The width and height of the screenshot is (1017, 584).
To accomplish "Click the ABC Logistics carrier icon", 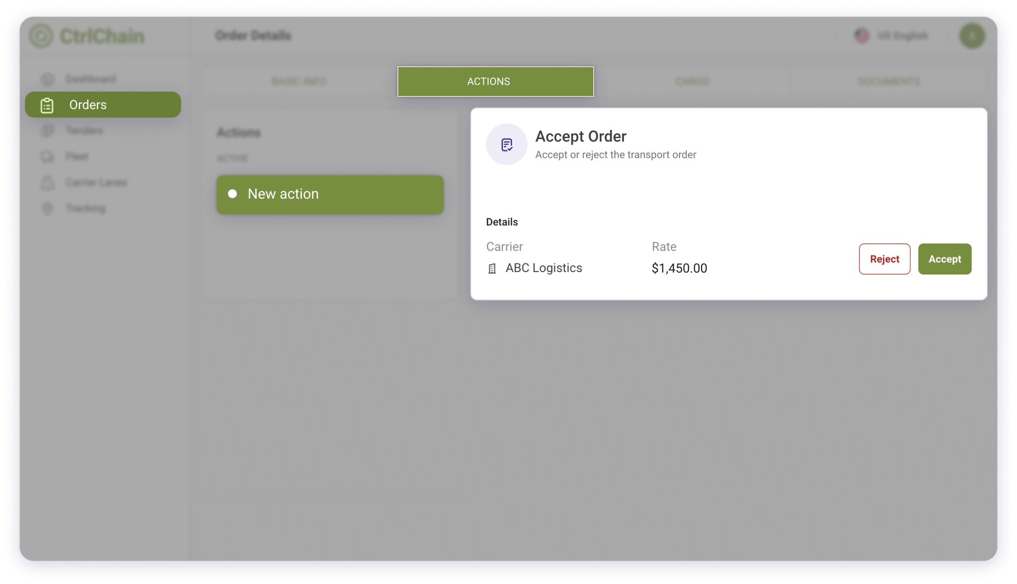I will point(492,268).
